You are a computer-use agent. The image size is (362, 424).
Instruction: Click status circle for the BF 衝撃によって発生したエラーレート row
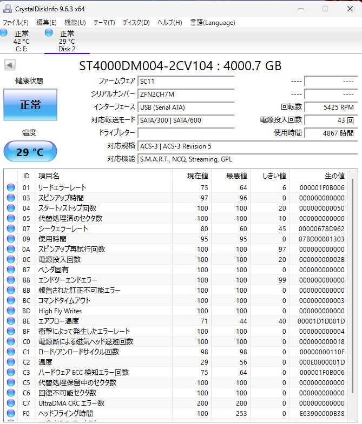(x=11, y=331)
